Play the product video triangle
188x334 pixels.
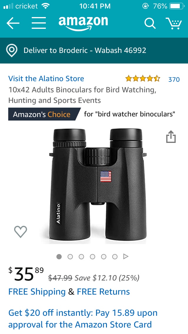point(126,256)
